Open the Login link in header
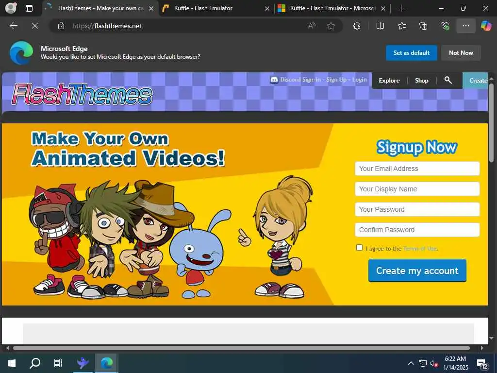 click(360, 80)
